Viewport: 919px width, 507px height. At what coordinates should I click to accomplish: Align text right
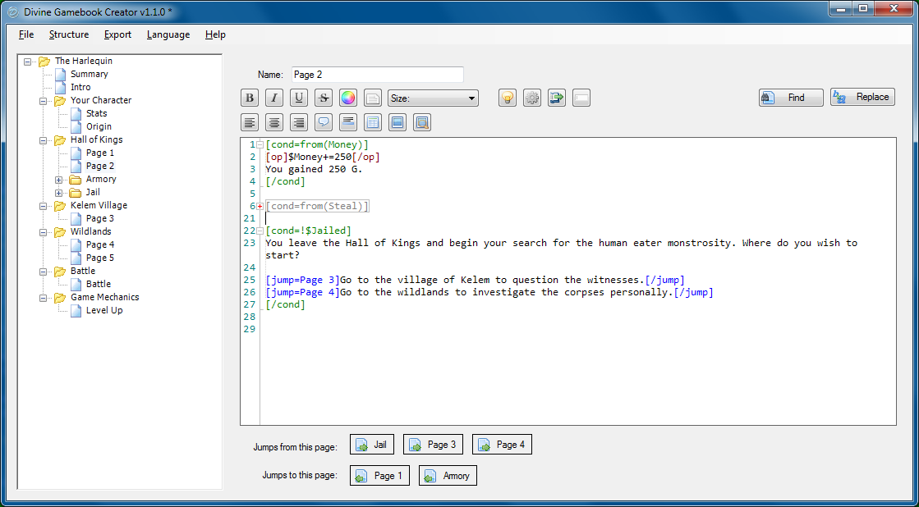[299, 122]
